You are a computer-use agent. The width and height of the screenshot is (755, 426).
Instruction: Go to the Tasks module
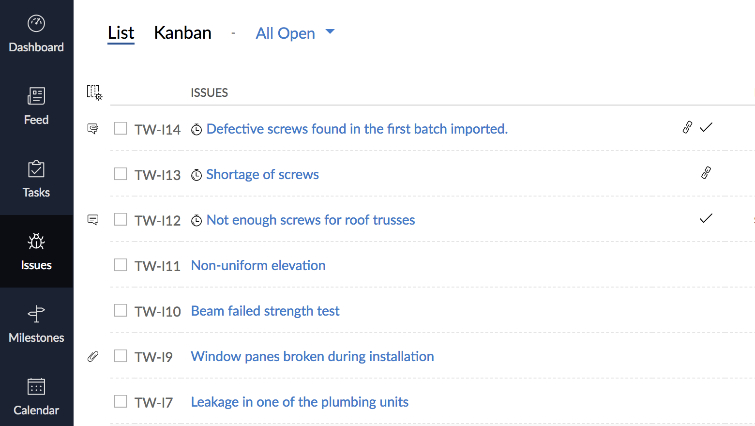36,179
